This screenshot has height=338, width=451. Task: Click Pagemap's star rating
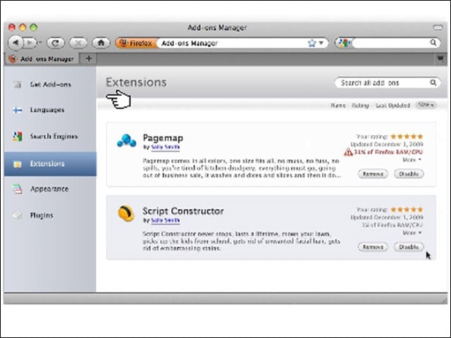(407, 136)
